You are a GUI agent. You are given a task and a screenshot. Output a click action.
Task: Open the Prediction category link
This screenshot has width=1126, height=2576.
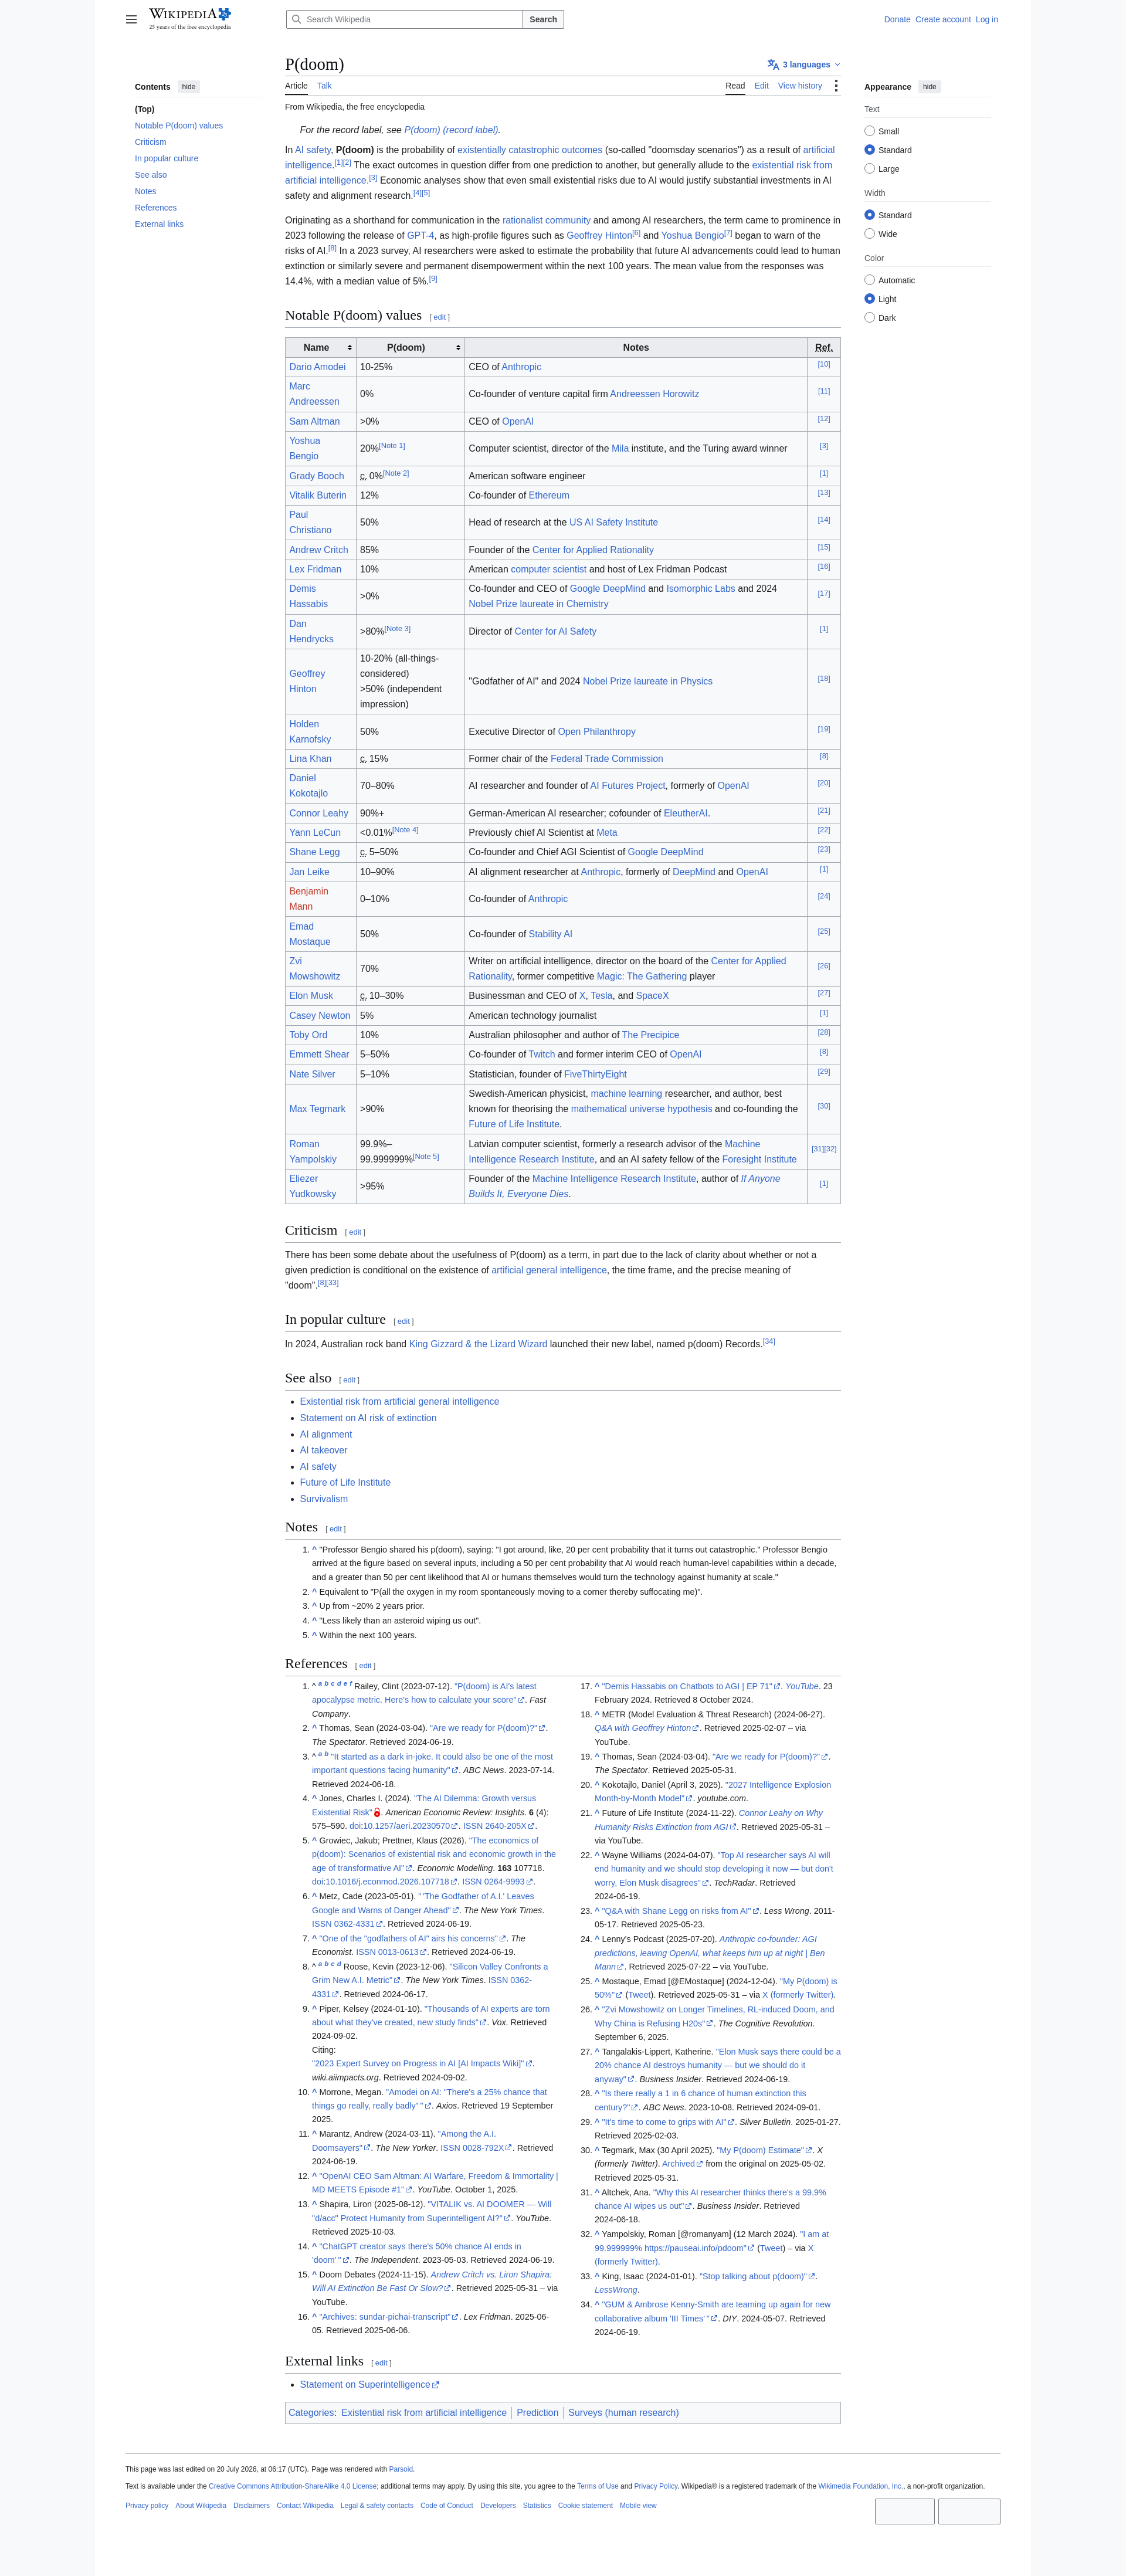point(537,2412)
